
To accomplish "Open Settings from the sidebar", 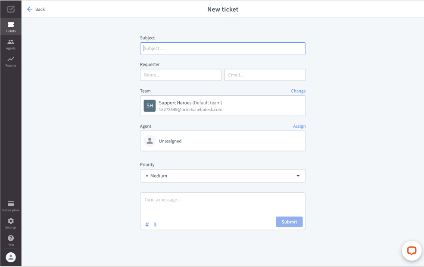I will pyautogui.click(x=11, y=223).
